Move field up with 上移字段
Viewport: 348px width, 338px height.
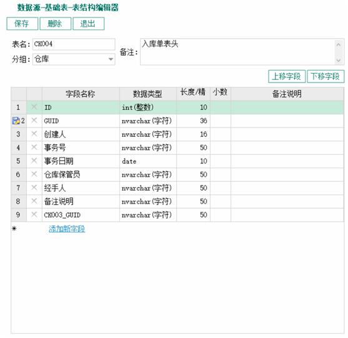click(287, 77)
